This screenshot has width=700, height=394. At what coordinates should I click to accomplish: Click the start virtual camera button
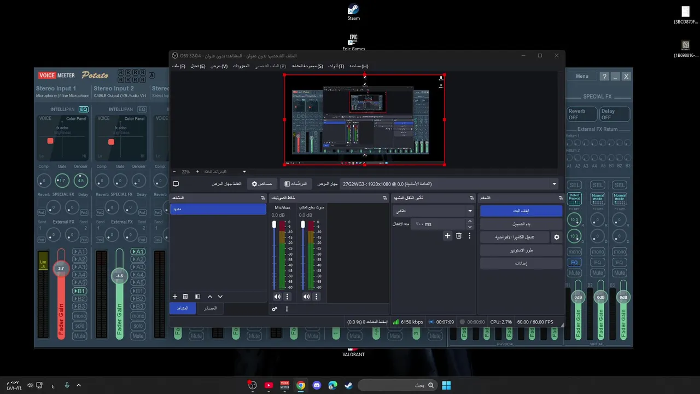(x=515, y=237)
